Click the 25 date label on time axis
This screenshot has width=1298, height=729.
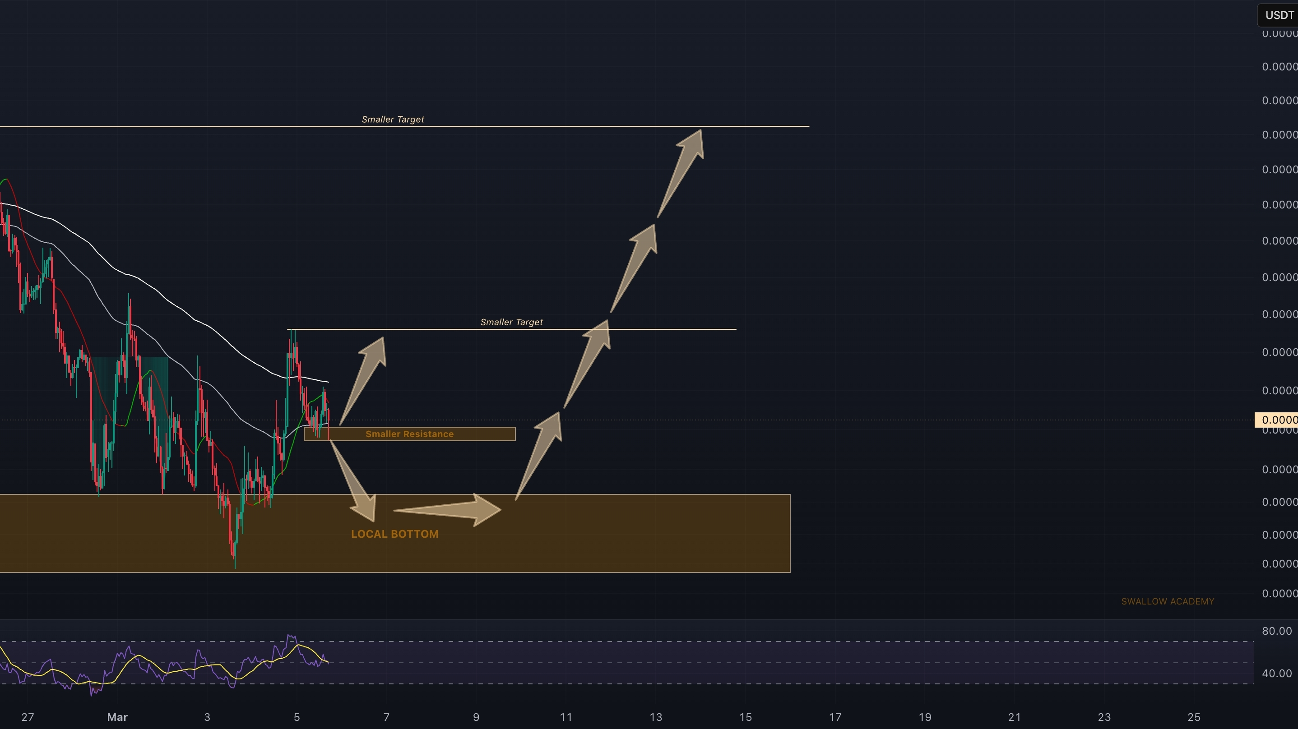1193,717
